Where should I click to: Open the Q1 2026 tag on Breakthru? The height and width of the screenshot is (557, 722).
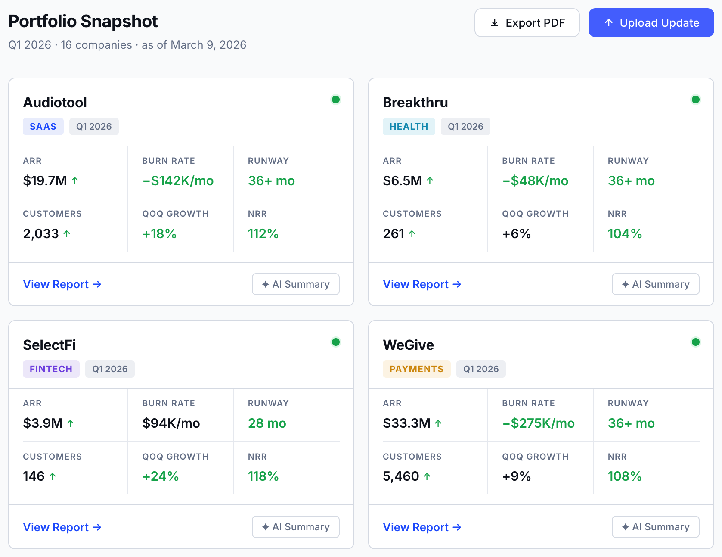click(x=465, y=126)
